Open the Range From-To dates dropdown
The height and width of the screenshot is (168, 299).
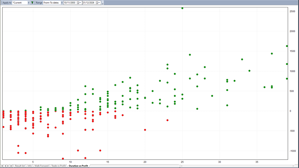coord(62,3)
